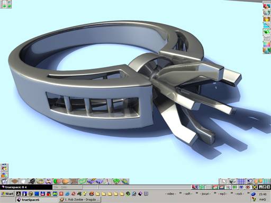This screenshot has width=271, height=203.
Task: Select the brown skeleton bones icon
Action: pos(74,181)
